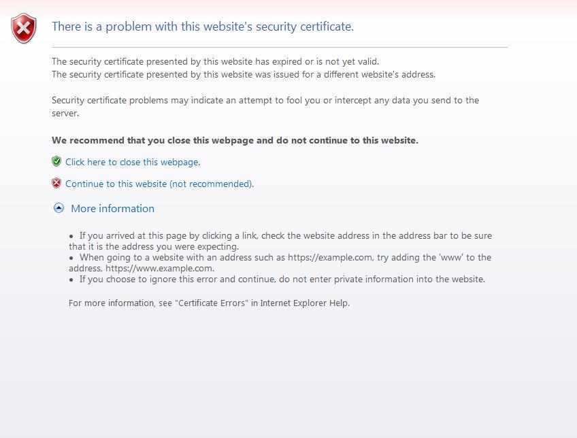This screenshot has width=577, height=438.
Task: Click the bullet about ignoring this error
Action: (277, 279)
